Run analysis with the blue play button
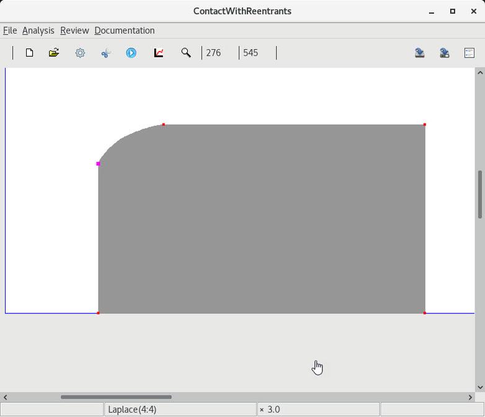The width and height of the screenshot is (485, 417). (x=131, y=53)
